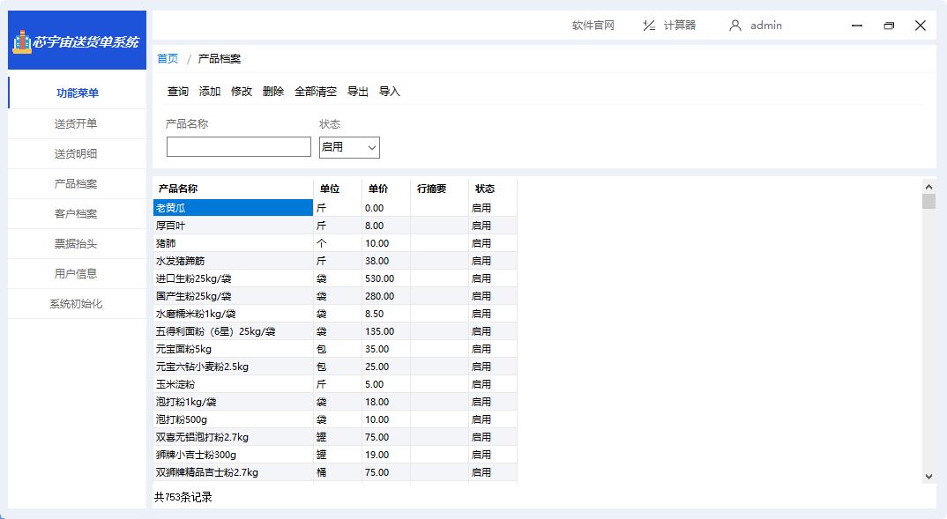
Task: Select the 元宝六钻小麦粉2.5kg row
Action: tap(335, 367)
